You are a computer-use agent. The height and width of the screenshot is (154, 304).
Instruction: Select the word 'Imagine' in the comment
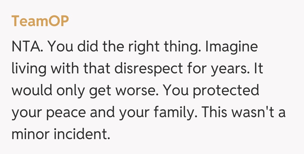click(232, 47)
